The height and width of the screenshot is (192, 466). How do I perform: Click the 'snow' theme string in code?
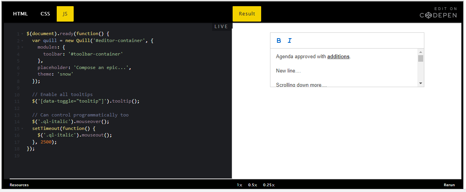(65, 74)
